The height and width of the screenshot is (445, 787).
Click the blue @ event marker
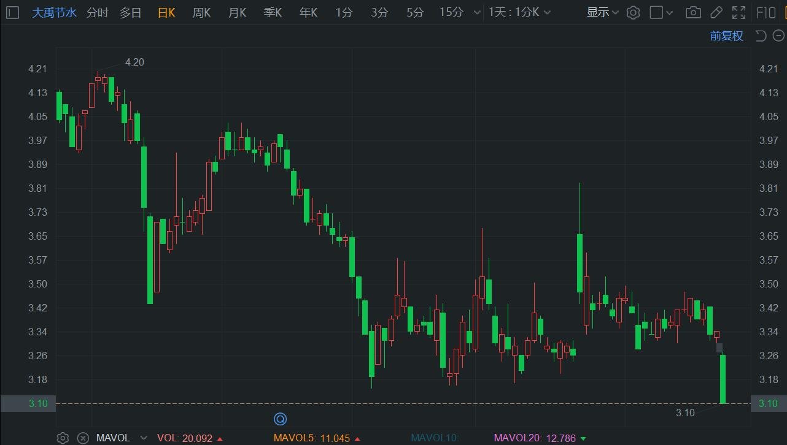click(x=280, y=419)
